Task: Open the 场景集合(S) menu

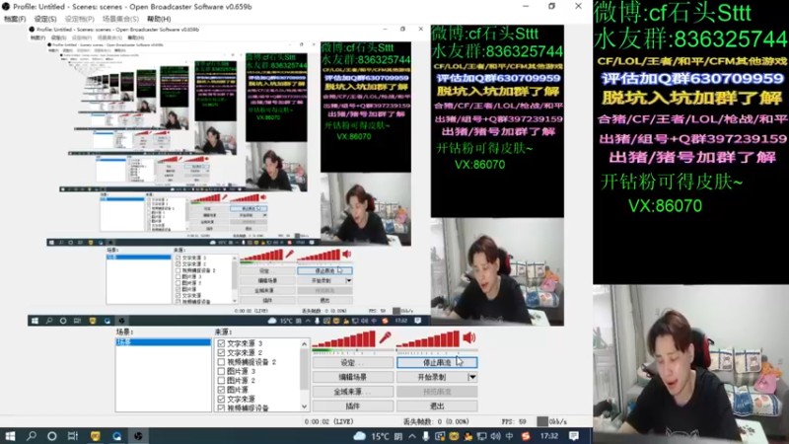Action: (120, 19)
